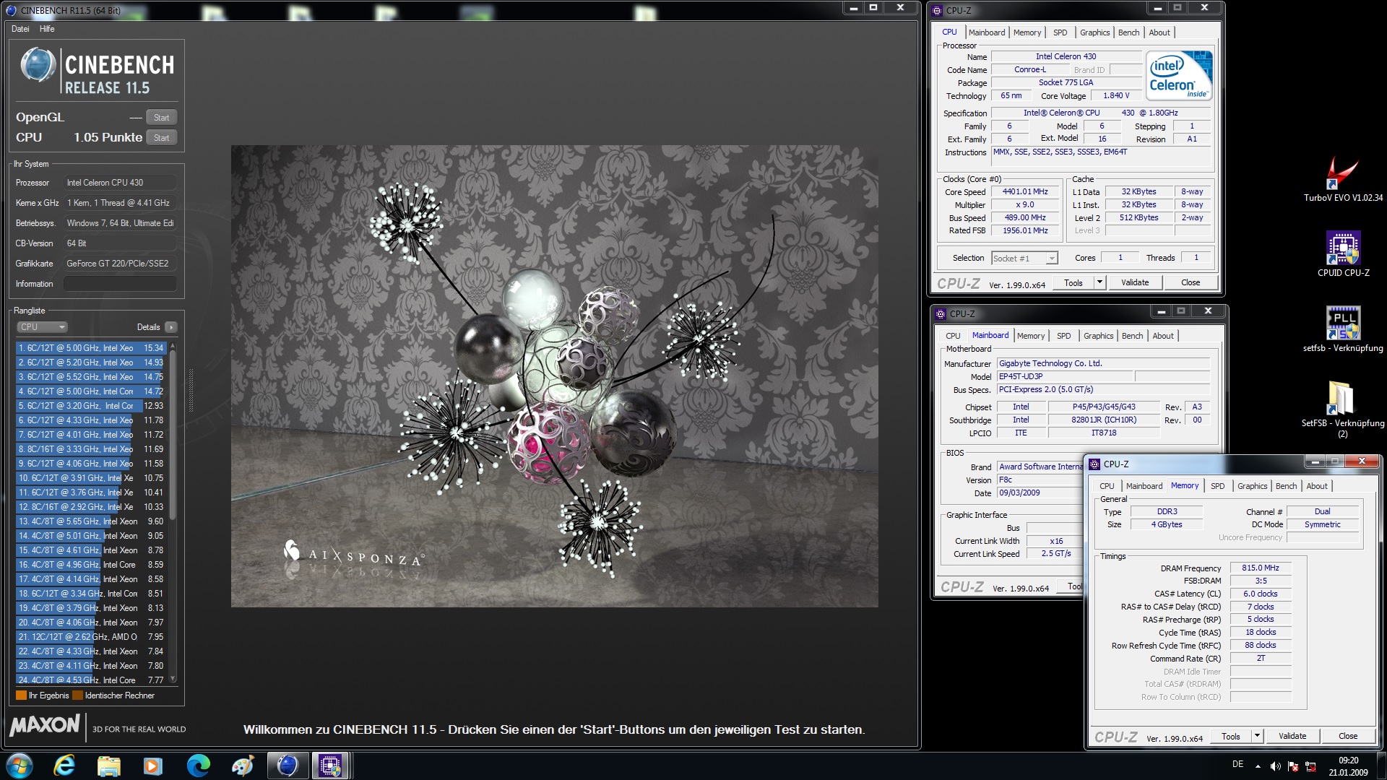Open the CPUID CPU-Z desktop shortcut
The image size is (1387, 780).
tap(1343, 254)
